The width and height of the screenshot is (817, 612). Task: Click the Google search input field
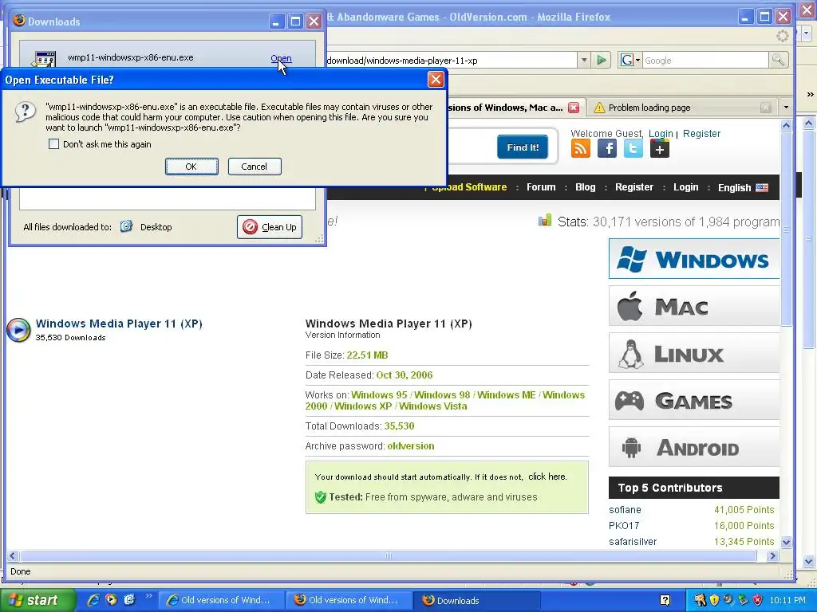click(x=705, y=61)
